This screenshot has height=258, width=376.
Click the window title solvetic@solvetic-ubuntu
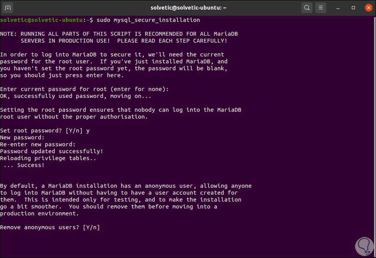[187, 7]
